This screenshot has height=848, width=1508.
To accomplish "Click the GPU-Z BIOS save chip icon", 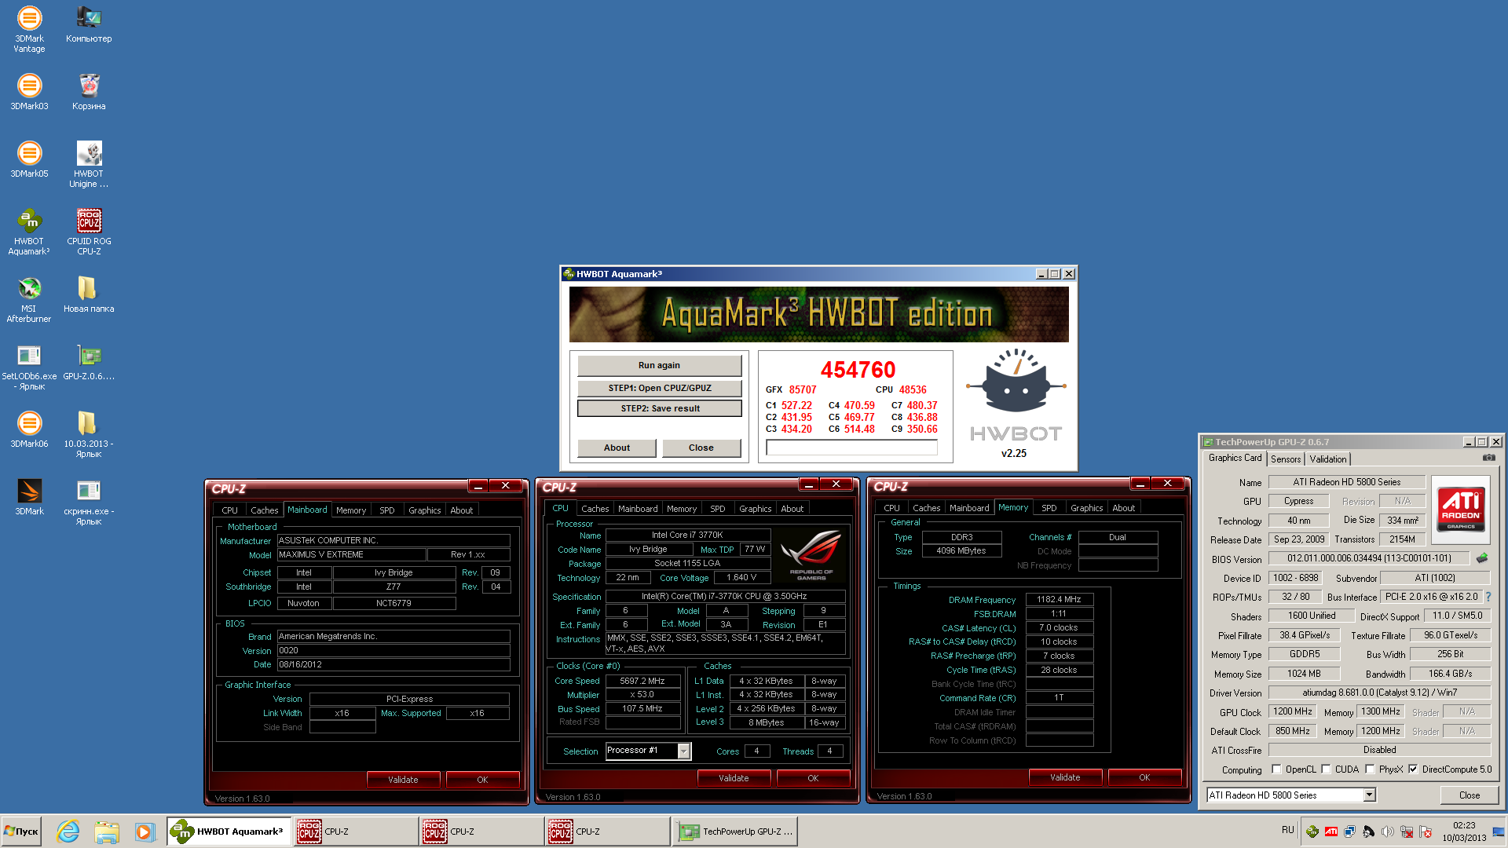I will point(1482,558).
